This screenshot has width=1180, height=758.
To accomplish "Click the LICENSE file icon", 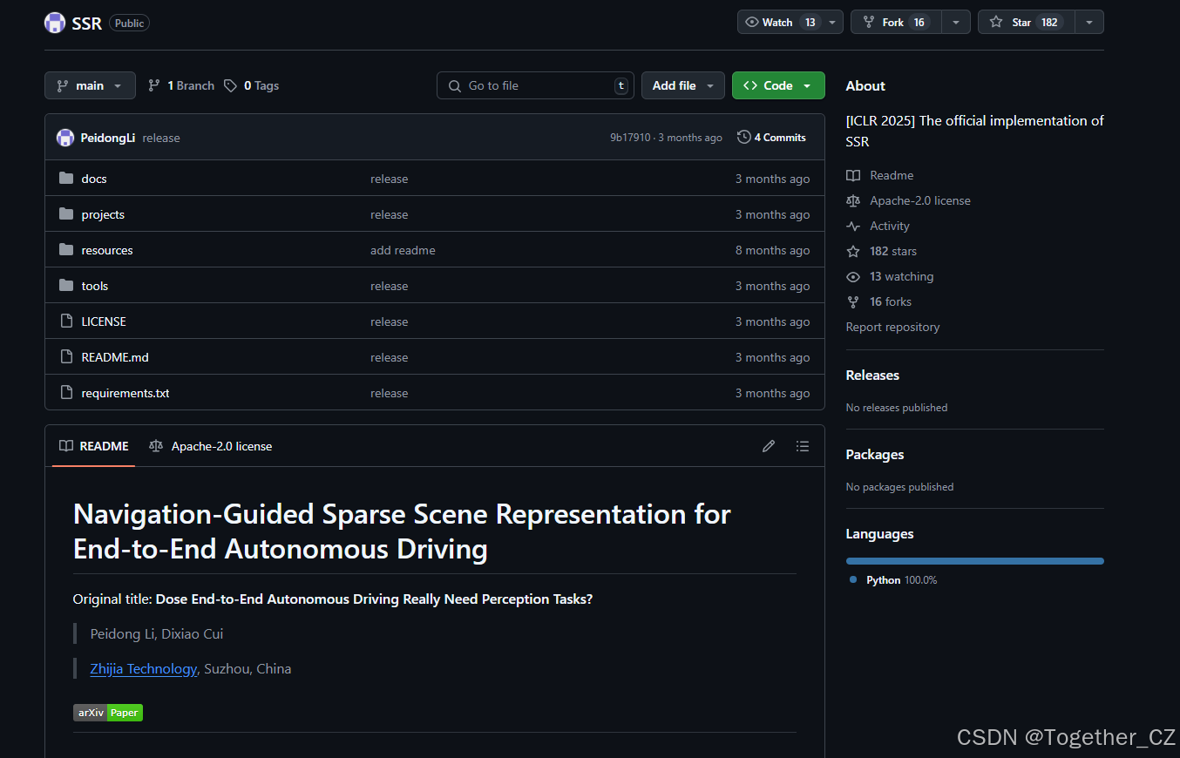I will pos(66,321).
